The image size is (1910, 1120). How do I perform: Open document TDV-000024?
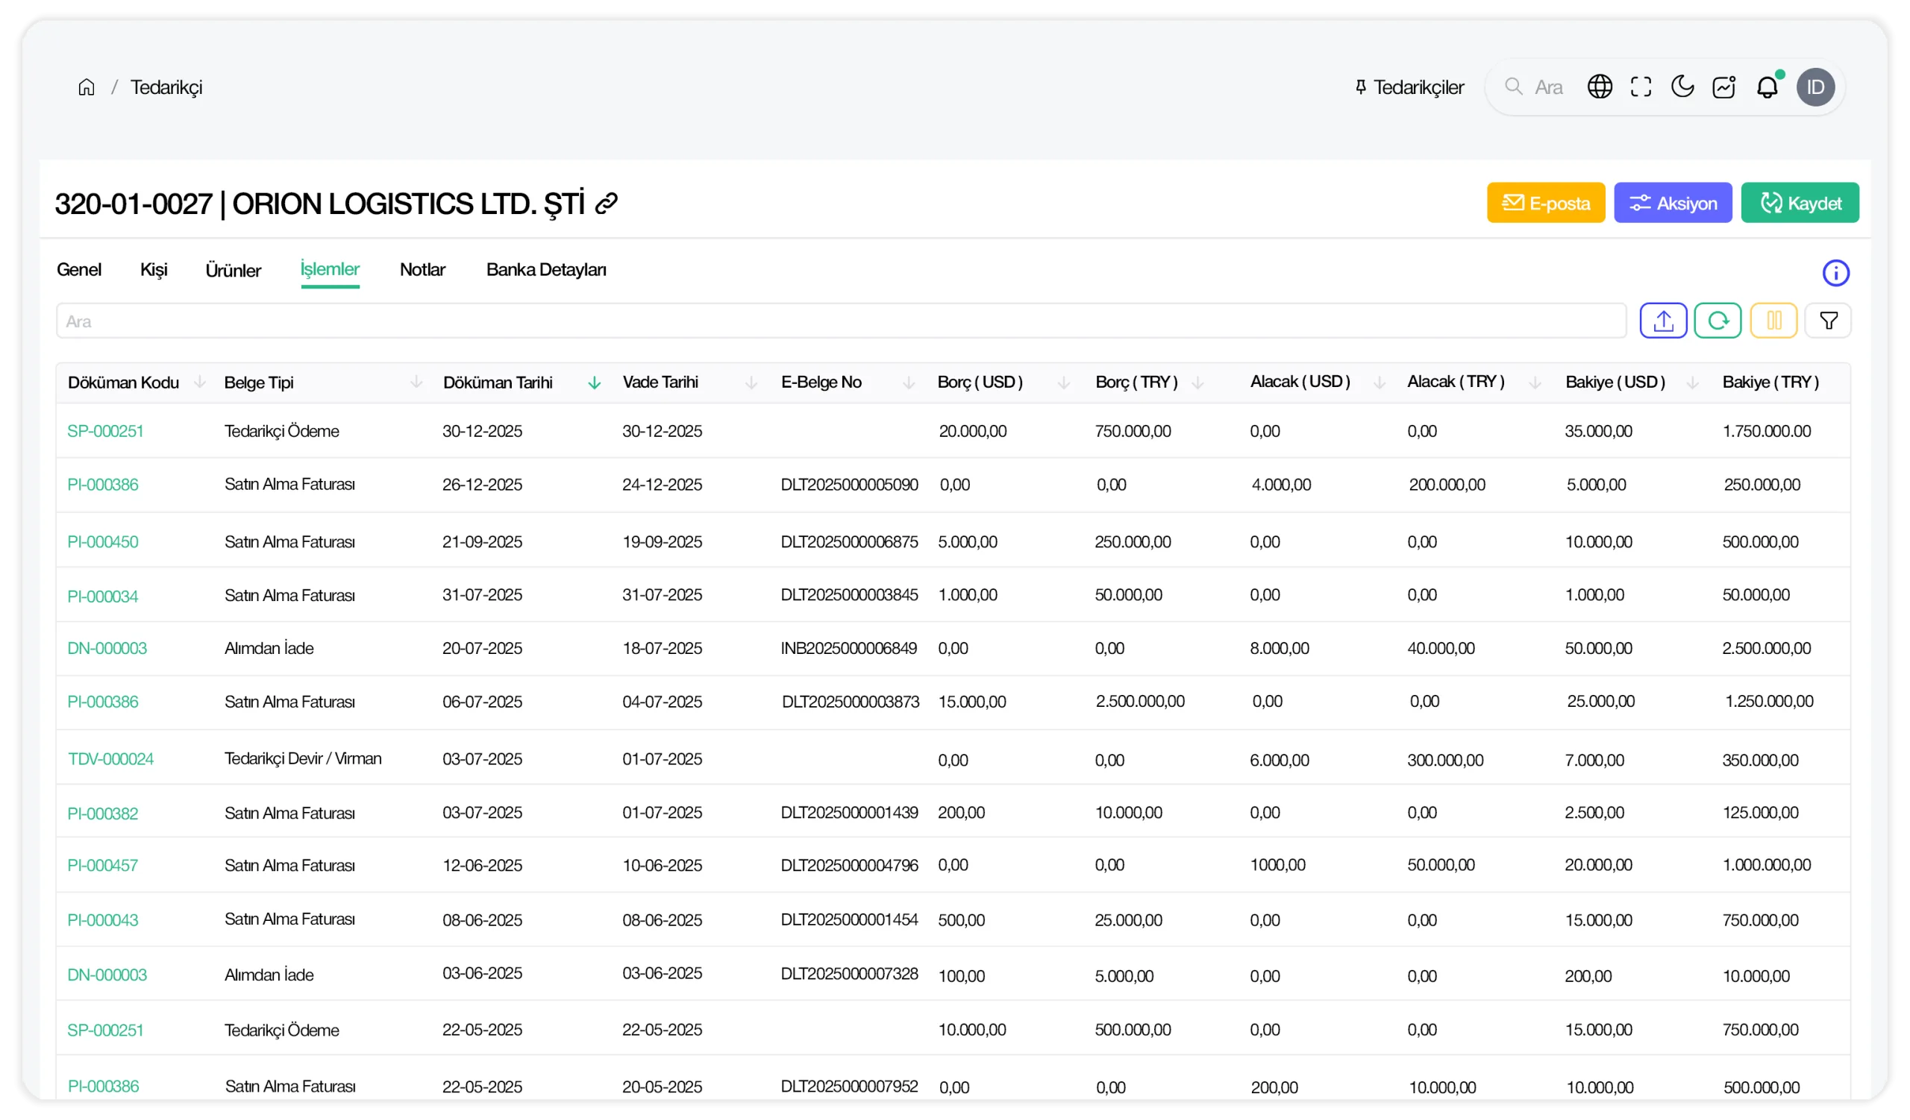[110, 759]
